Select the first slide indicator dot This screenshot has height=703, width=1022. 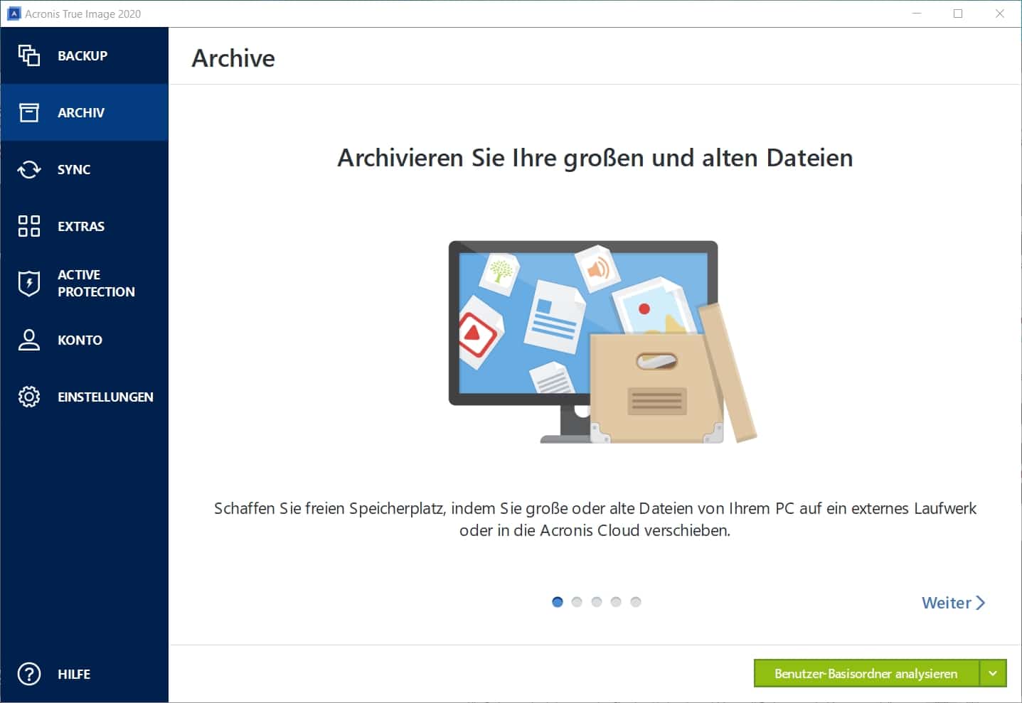tap(558, 602)
